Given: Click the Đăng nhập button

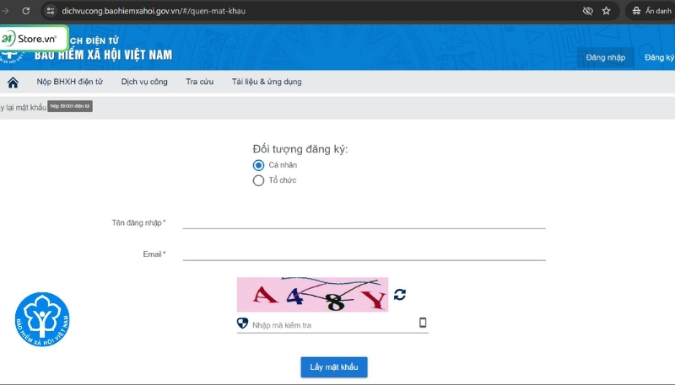Looking at the screenshot, I should (605, 57).
